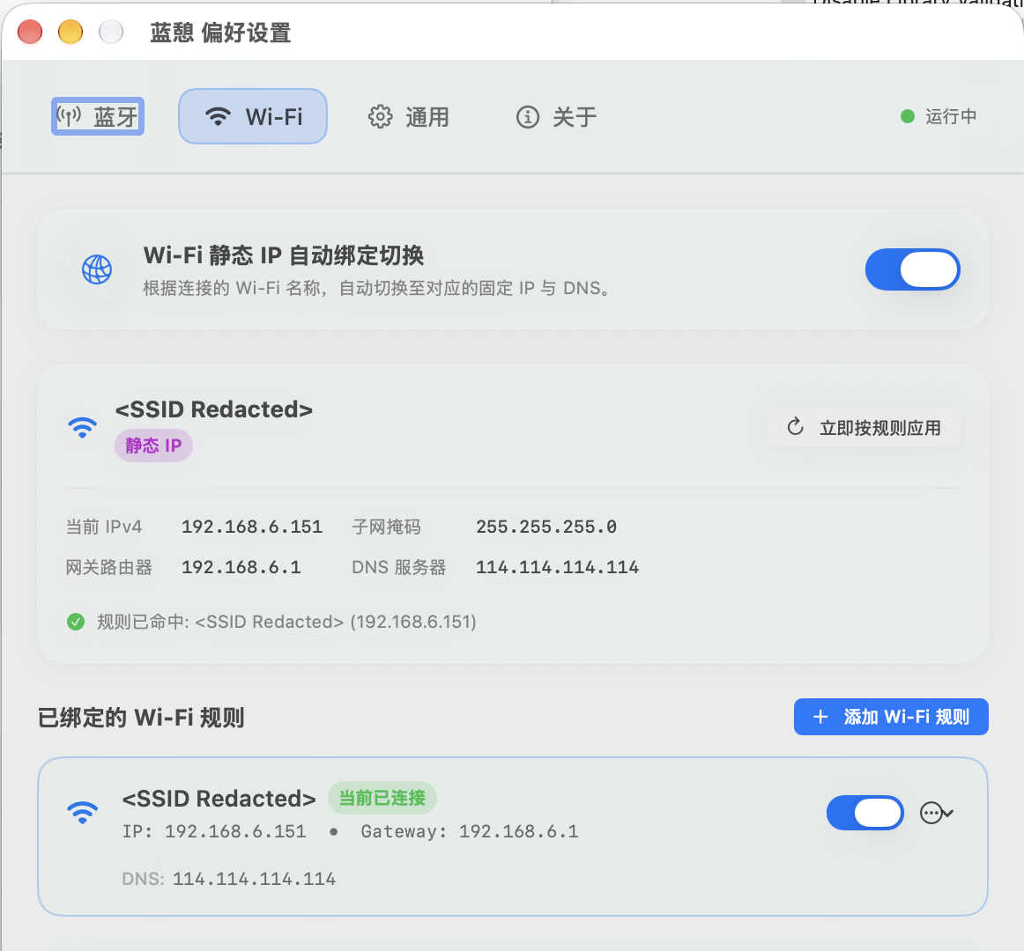1024x951 pixels.
Task: Open the rule's ellipsis options dropdown
Action: (937, 813)
